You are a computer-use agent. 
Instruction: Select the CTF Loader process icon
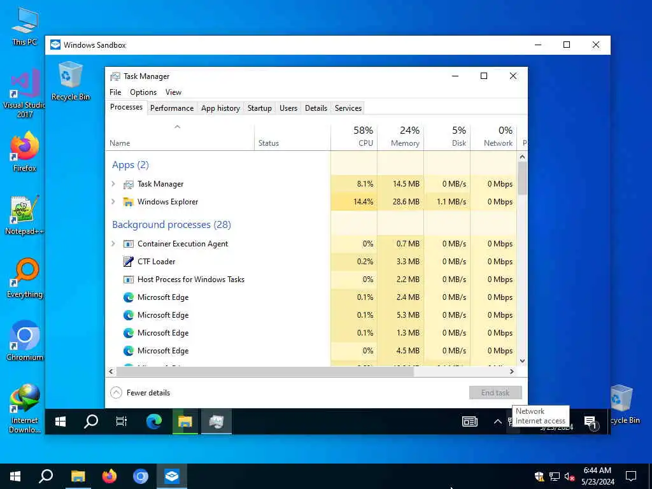tap(129, 262)
